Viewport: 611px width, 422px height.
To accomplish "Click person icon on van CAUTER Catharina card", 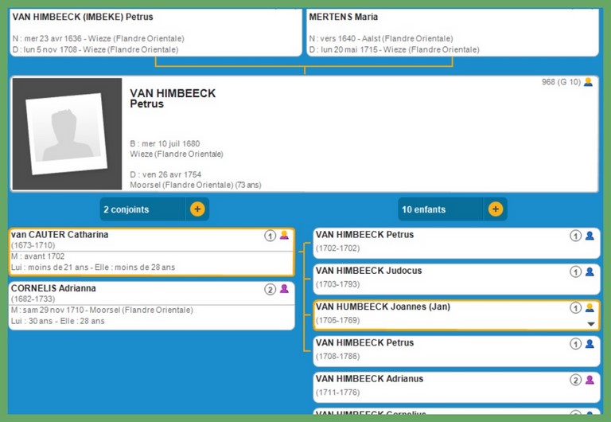I will [x=284, y=236].
